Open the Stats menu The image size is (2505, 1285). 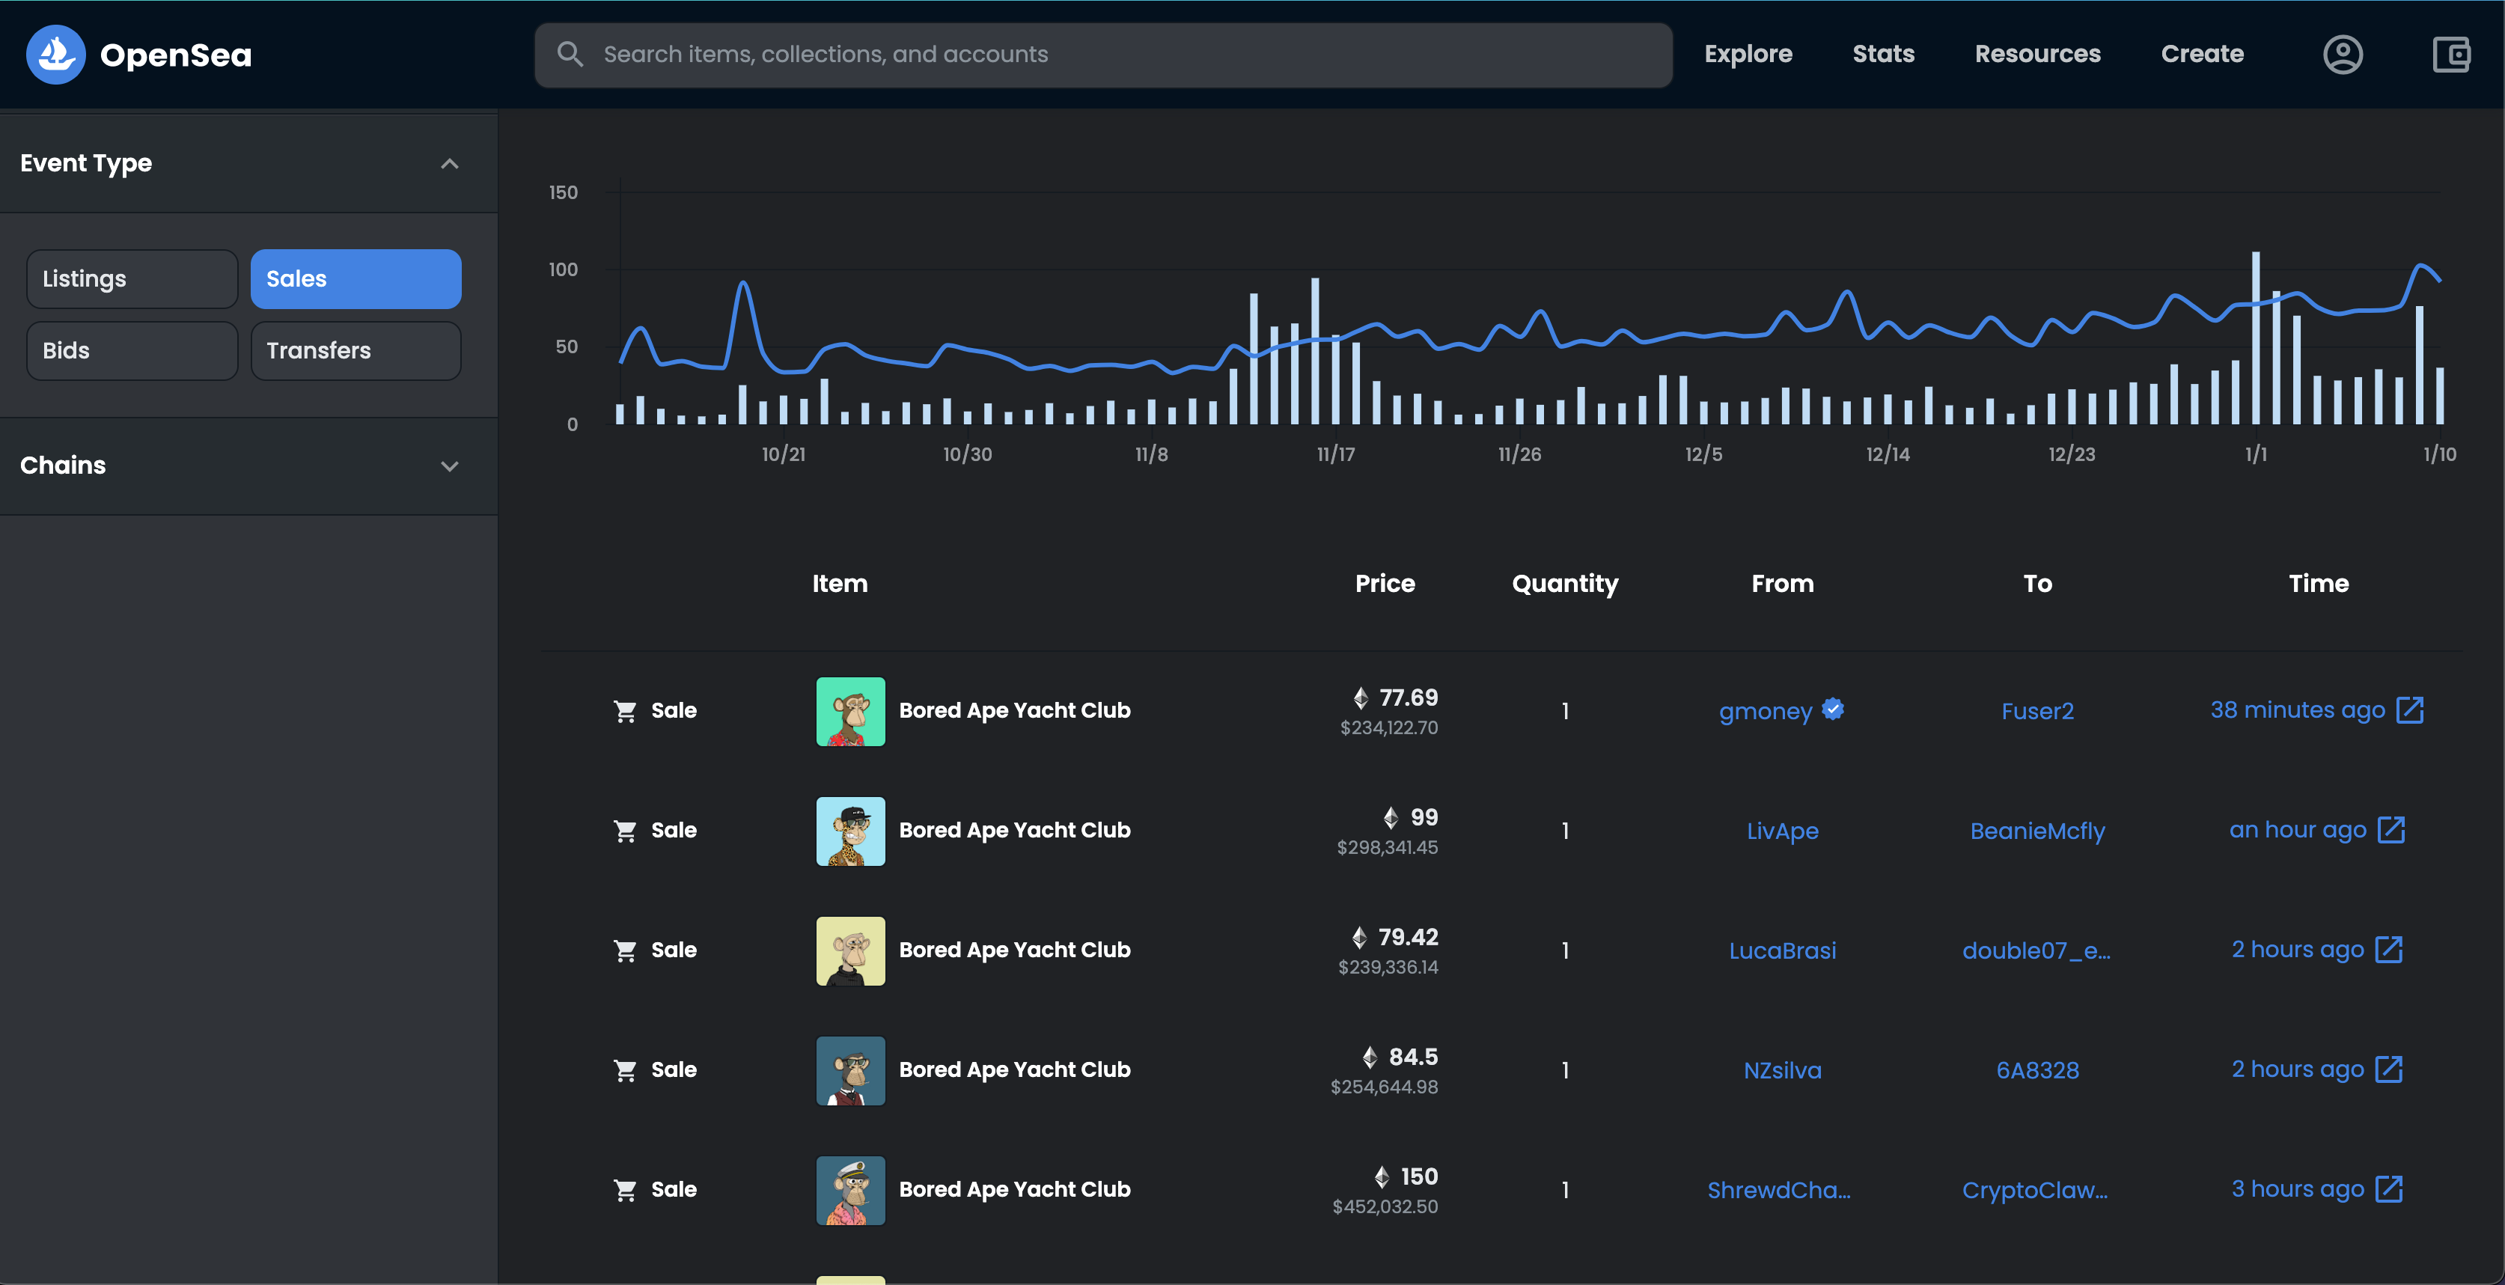[x=1882, y=55]
